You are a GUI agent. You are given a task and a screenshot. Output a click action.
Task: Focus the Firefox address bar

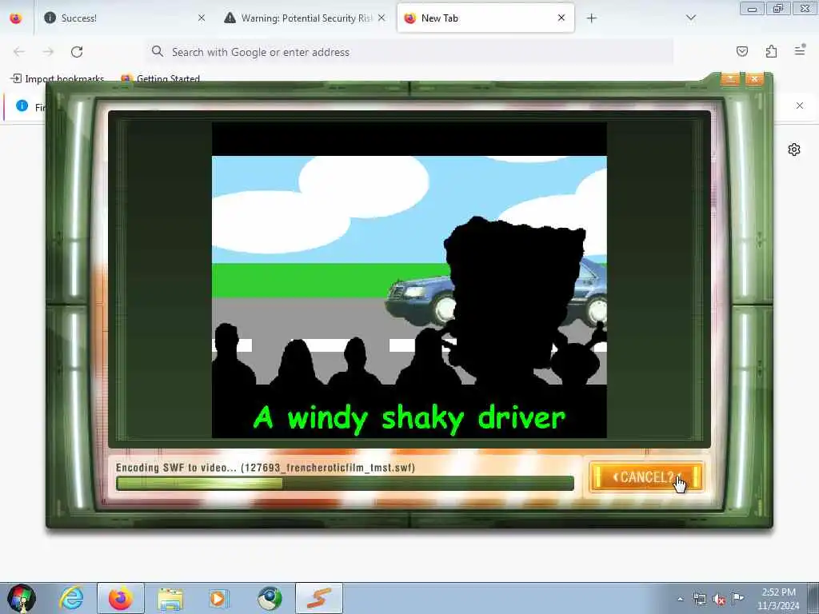click(x=409, y=52)
